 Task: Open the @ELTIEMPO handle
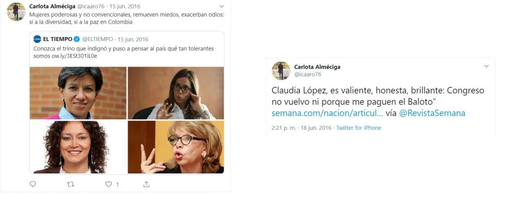click(98, 40)
